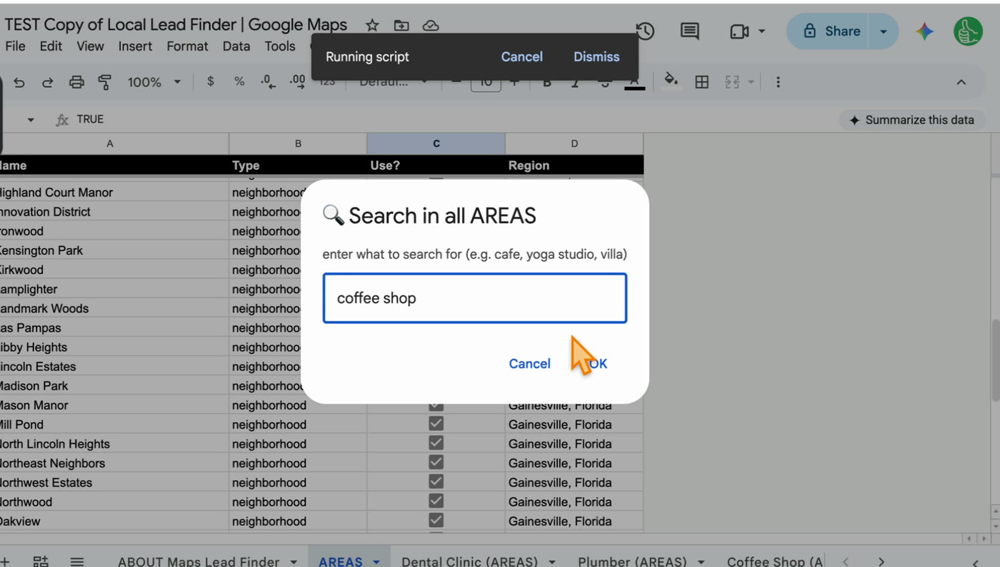Viewport: 1000px width, 567px height.
Task: Format as currency with dollar sign
Action: coord(210,81)
